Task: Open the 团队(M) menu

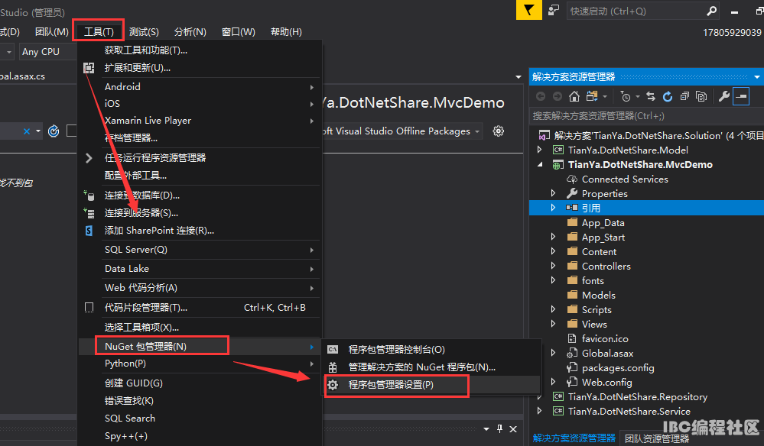Action: 52,31
